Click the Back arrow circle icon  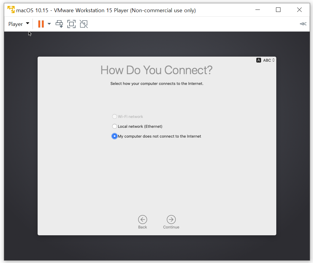point(143,220)
